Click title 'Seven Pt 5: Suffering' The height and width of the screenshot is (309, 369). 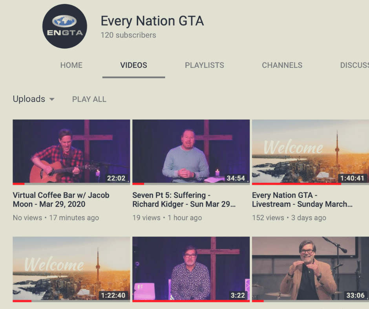pyautogui.click(x=184, y=200)
